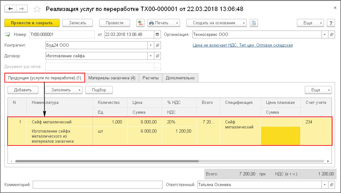Open Организация record with open icon
This screenshot has width=341, height=193.
331,35
